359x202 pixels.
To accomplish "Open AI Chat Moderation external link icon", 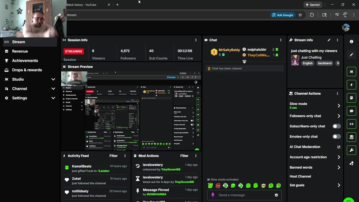I will (339, 147).
